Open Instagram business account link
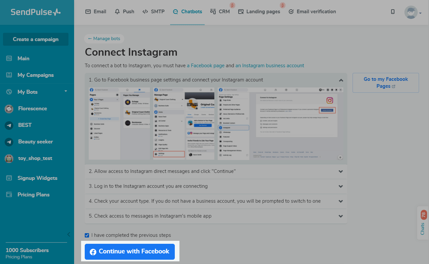 pyautogui.click(x=270, y=66)
